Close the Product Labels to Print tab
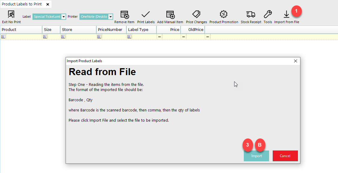The width and height of the screenshot is (338, 173). tap(48, 5)
